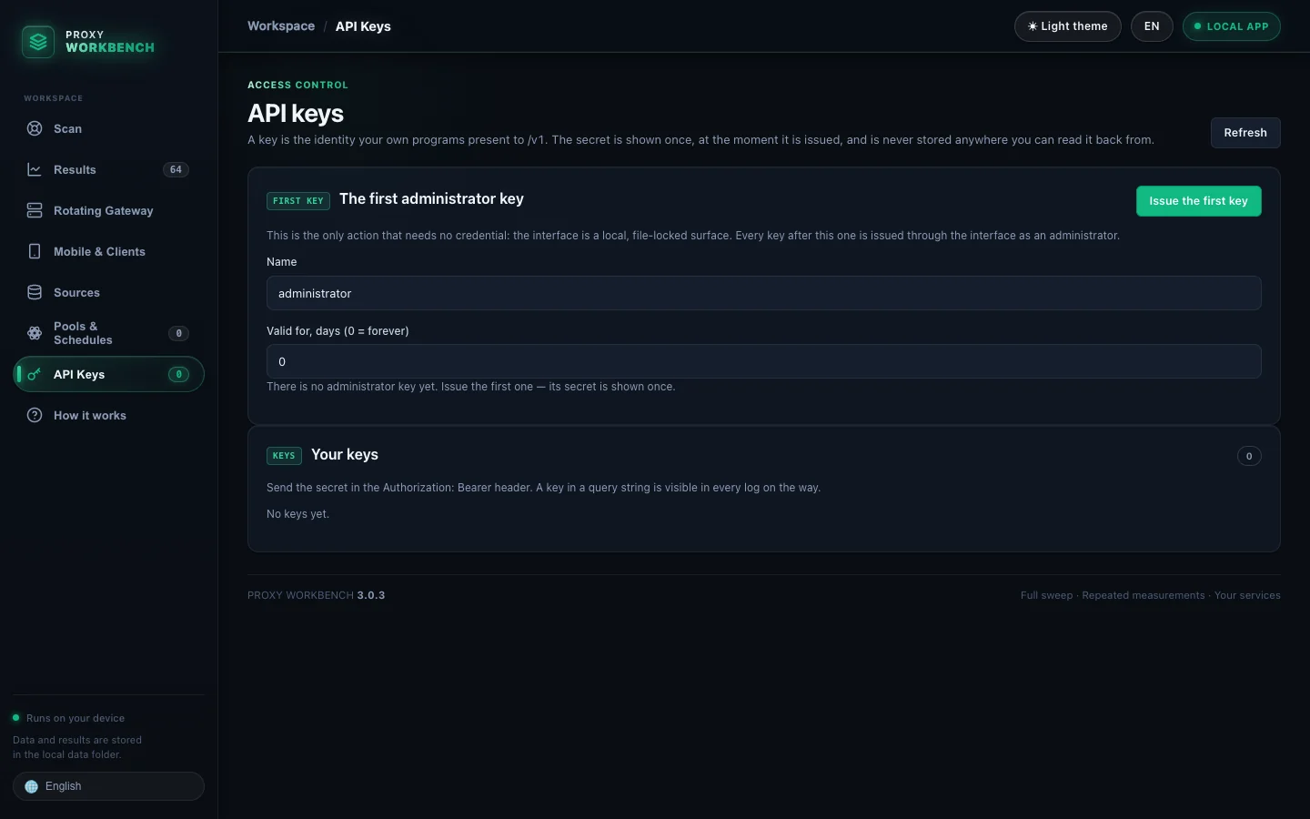Click the API keys page heading
Screen dimensions: 1310x819
[296, 113]
